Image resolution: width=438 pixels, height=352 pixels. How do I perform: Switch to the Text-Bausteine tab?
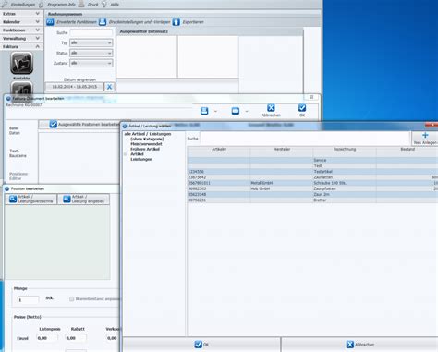[18, 153]
